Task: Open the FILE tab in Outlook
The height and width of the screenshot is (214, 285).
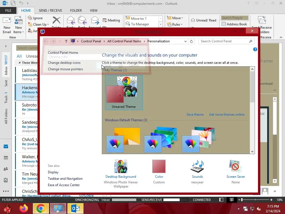Action: click(x=8, y=11)
